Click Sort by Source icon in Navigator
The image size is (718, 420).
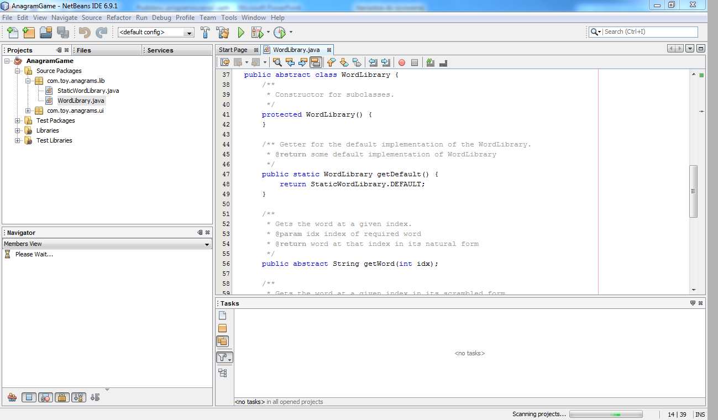[95, 397]
